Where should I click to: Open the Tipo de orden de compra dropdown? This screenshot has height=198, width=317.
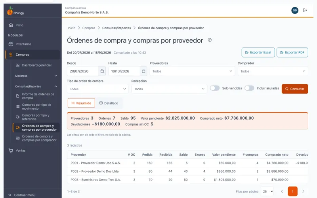coord(98,89)
